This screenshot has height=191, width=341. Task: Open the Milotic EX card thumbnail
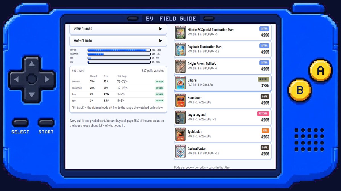(180, 32)
